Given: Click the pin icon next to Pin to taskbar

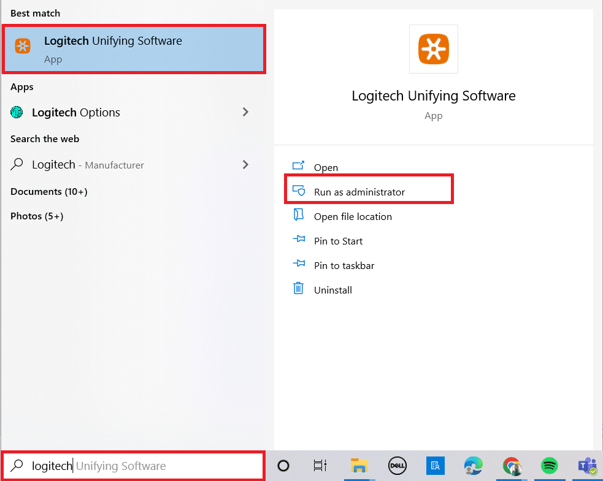Looking at the screenshot, I should (299, 263).
